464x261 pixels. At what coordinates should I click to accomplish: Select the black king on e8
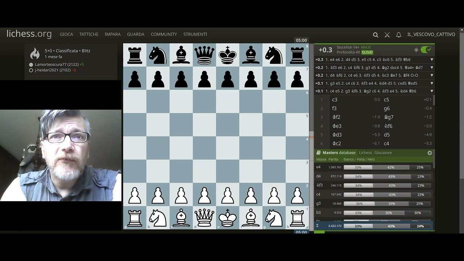pos(228,55)
